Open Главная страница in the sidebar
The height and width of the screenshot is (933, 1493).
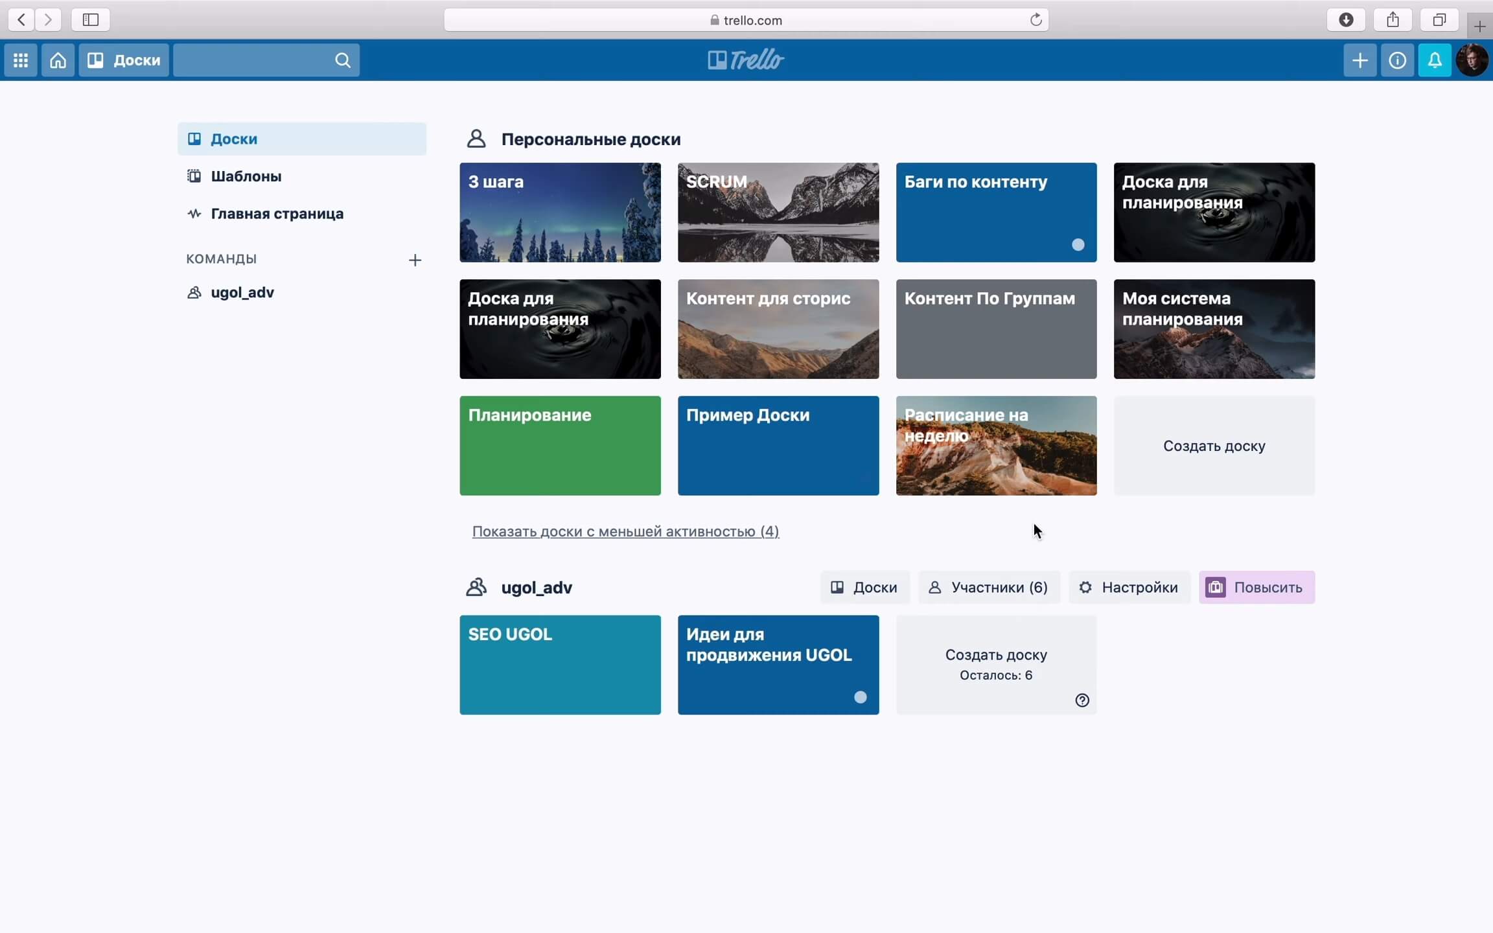[302, 214]
